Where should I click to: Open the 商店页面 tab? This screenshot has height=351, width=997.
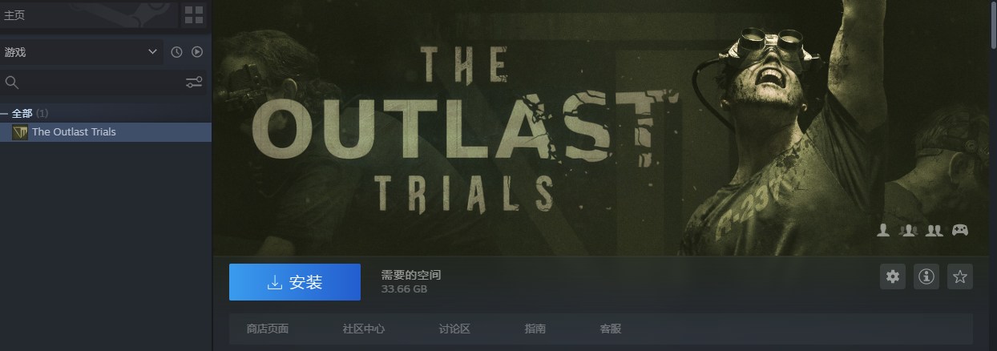point(268,329)
